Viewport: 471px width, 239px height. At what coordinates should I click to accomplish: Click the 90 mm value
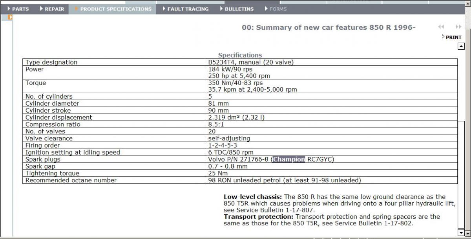219,110
